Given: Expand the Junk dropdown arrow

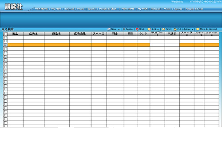Looking at the screenshot, I should point(158,29).
